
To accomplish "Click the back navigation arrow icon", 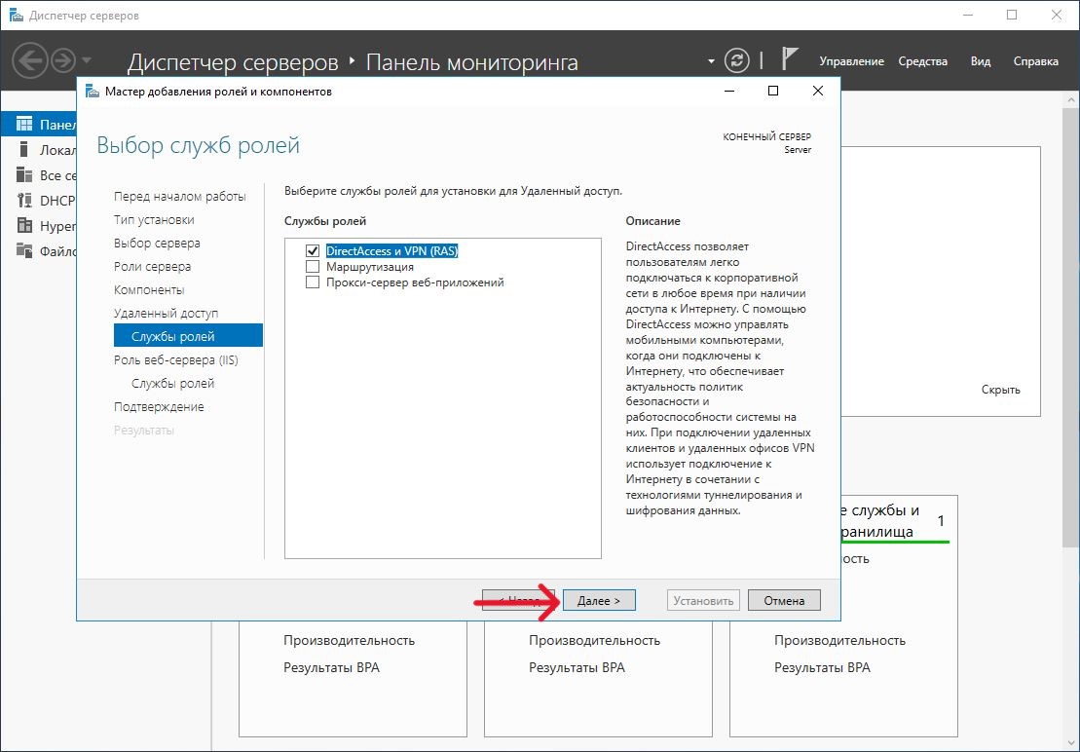I will [x=30, y=61].
